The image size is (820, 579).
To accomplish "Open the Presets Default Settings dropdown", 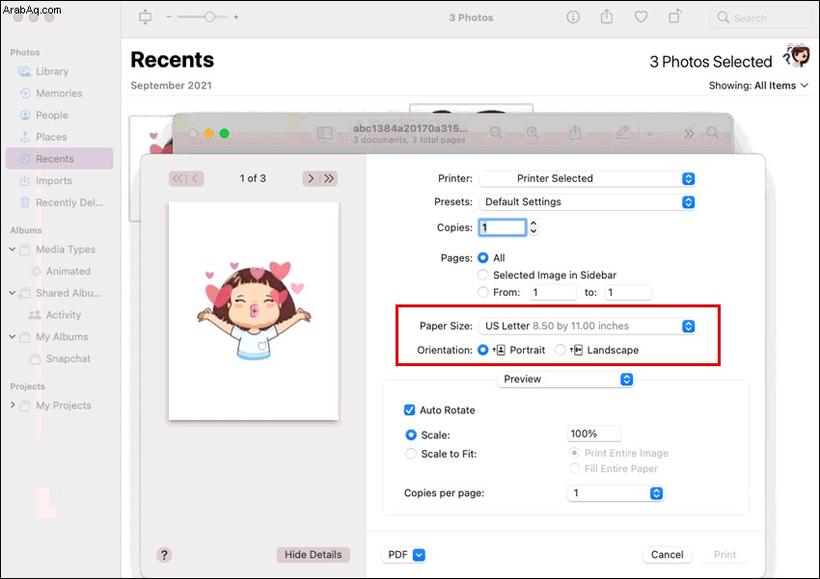I will (x=588, y=202).
